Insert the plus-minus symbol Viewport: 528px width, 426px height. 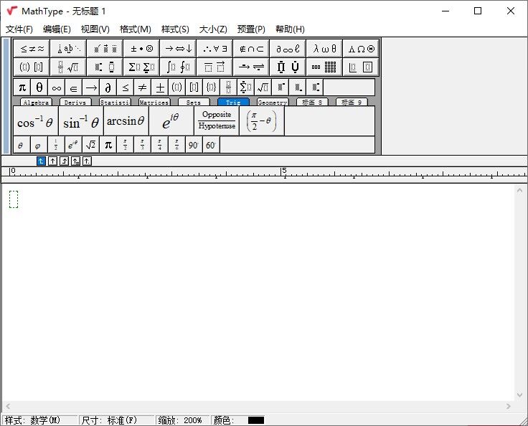tap(159, 87)
